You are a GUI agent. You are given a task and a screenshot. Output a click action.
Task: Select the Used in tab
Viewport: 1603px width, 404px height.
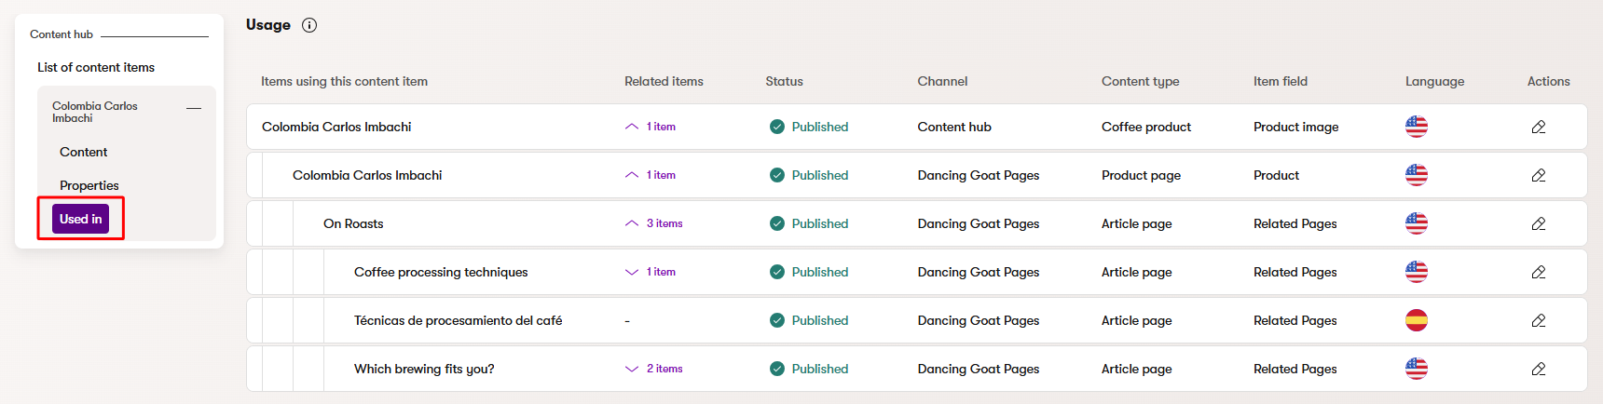tap(80, 219)
